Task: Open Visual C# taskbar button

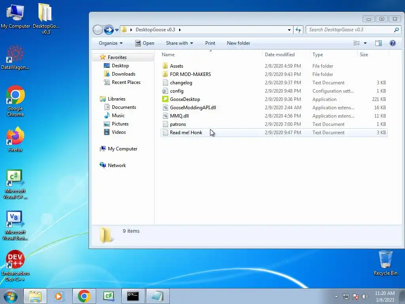Action: 108,296
